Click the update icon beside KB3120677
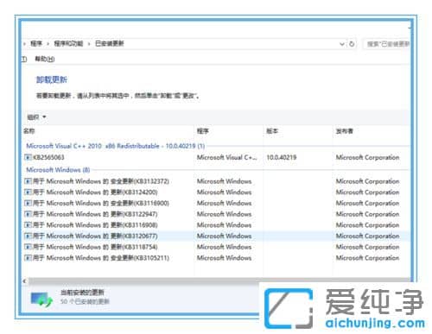The image size is (432, 334). [28, 236]
